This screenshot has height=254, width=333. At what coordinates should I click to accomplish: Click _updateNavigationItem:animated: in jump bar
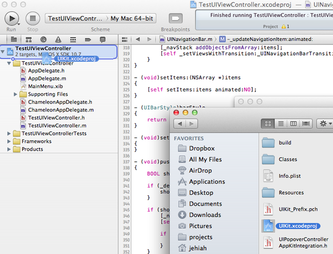click(x=266, y=39)
